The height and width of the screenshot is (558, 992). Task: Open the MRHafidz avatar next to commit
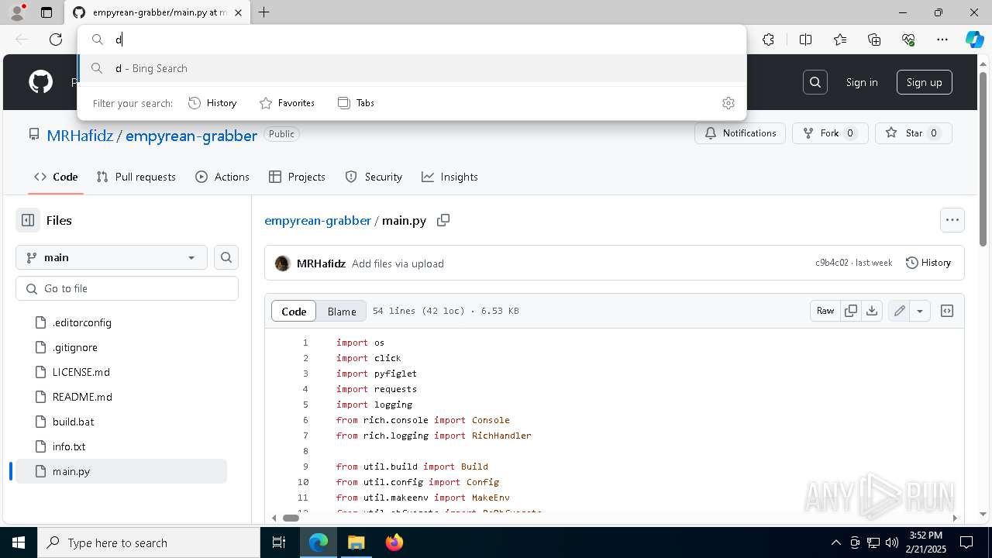tap(283, 263)
